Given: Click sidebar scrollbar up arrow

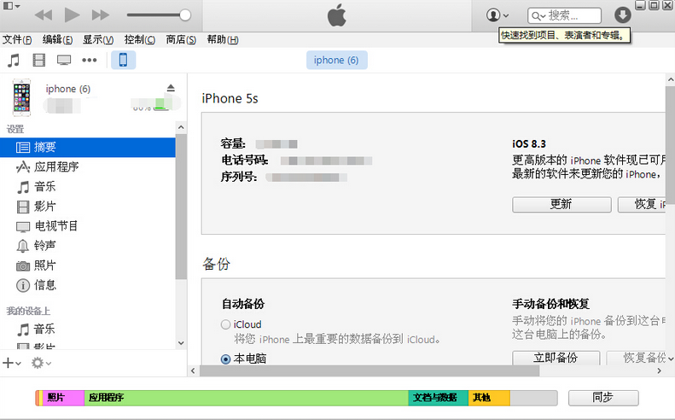Looking at the screenshot, I should click(181, 127).
